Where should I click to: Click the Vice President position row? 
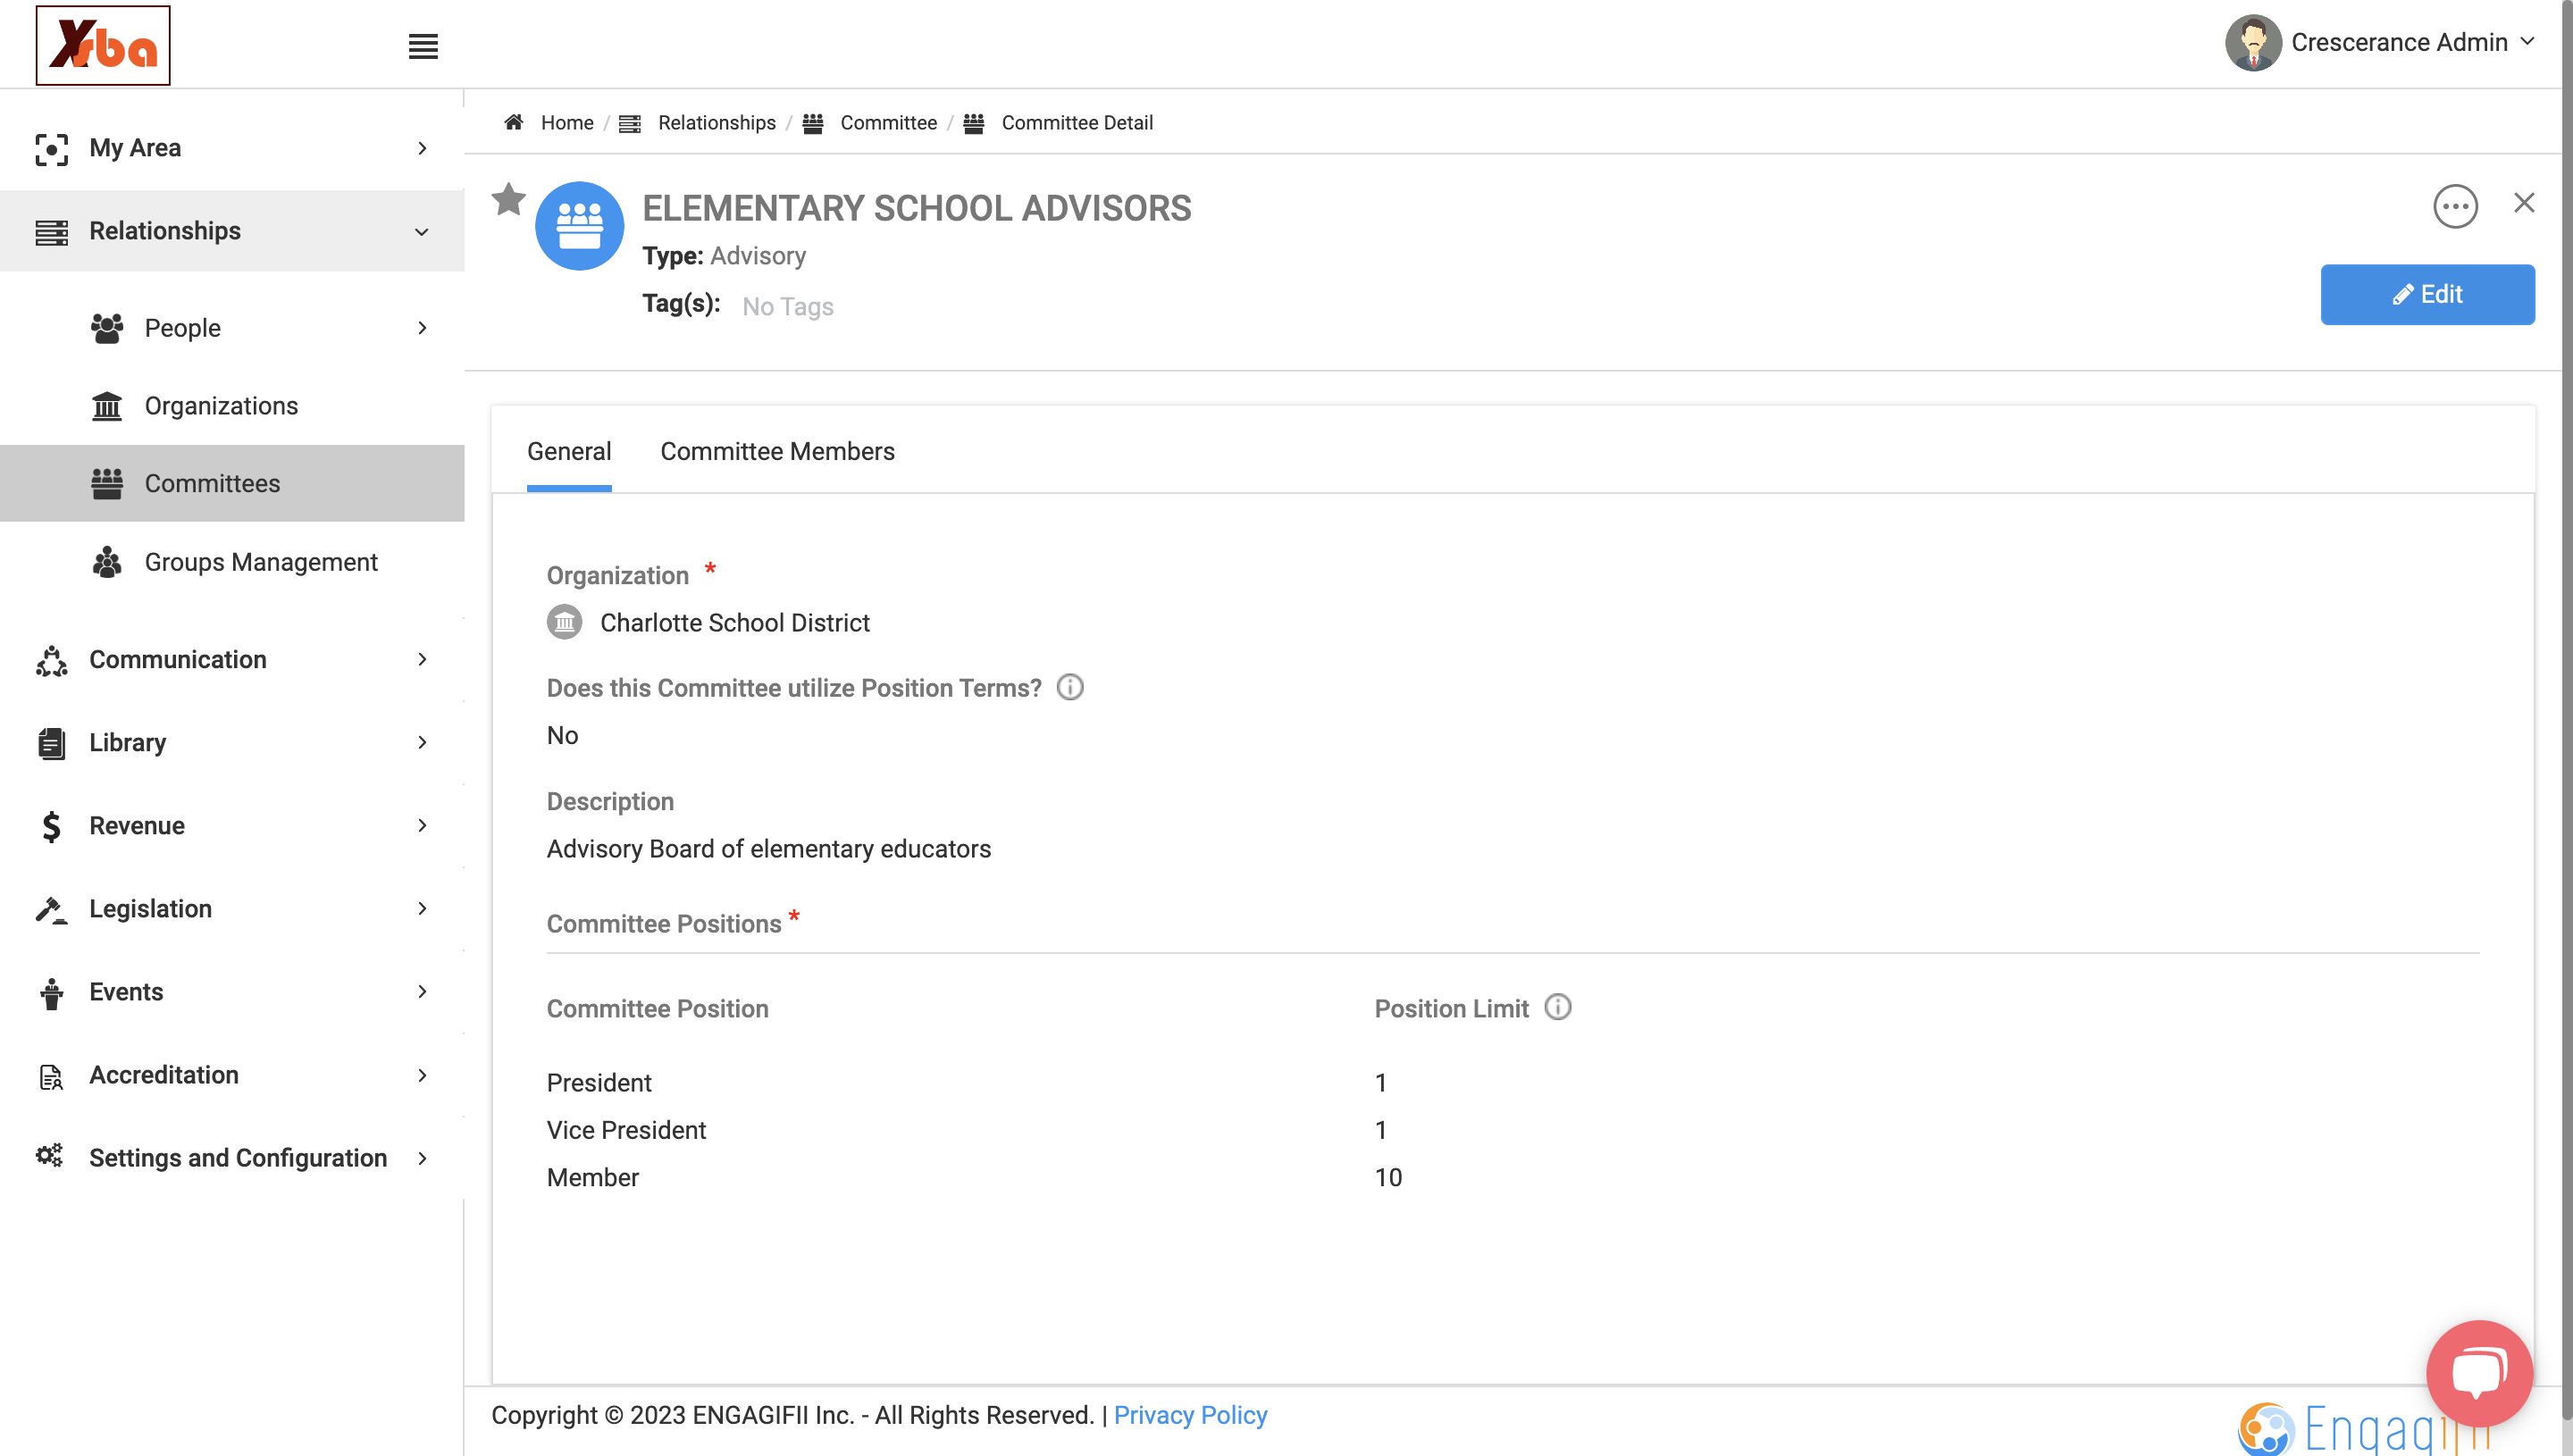[x=1512, y=1130]
